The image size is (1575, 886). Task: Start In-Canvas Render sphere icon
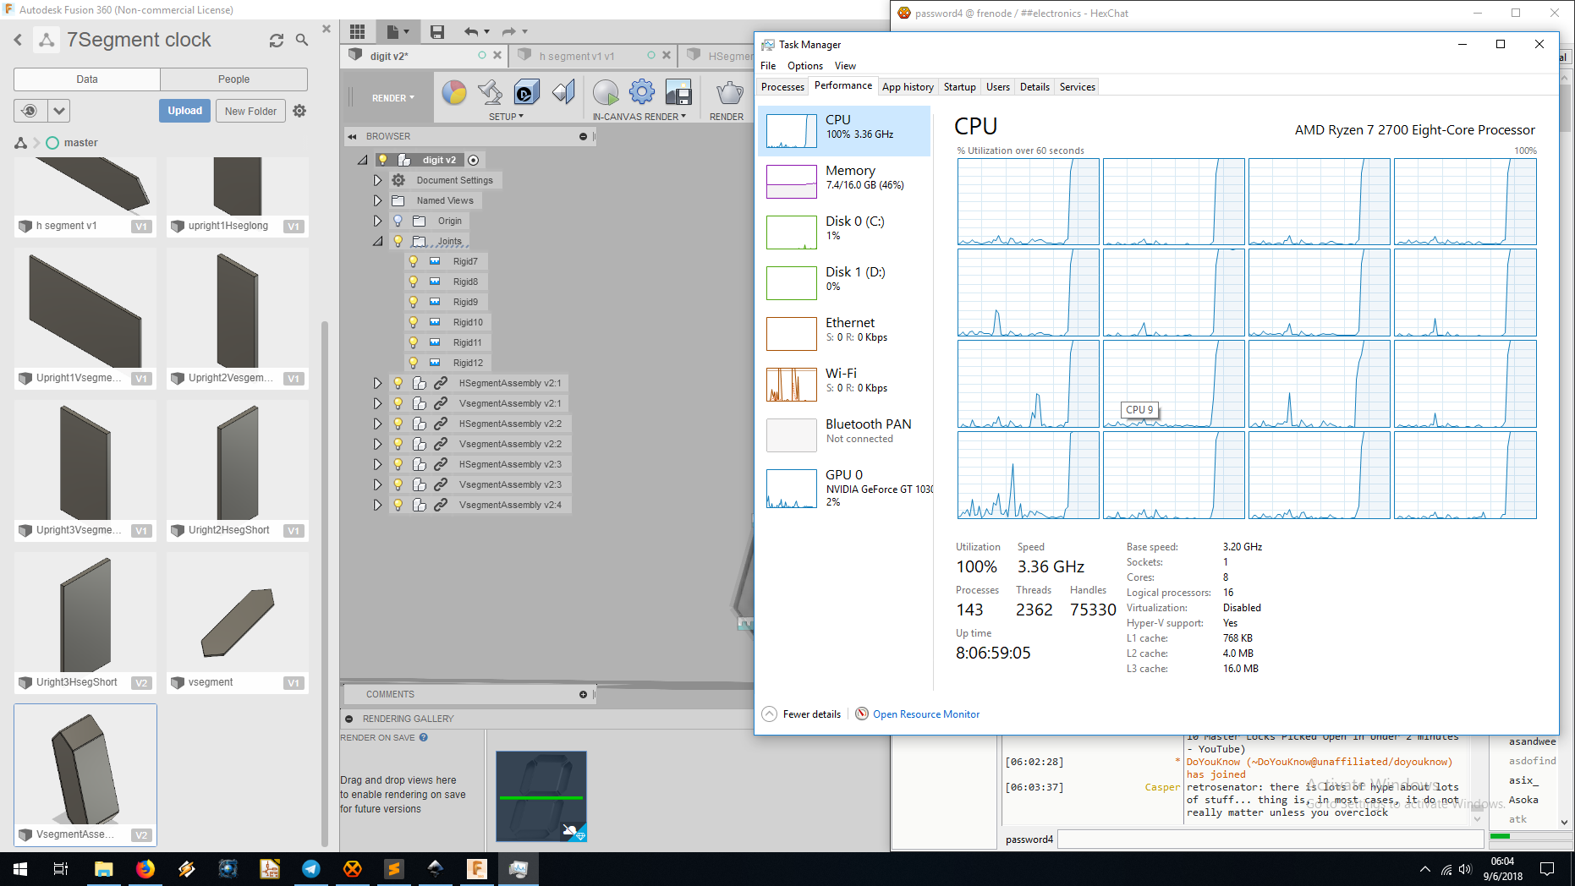click(606, 91)
